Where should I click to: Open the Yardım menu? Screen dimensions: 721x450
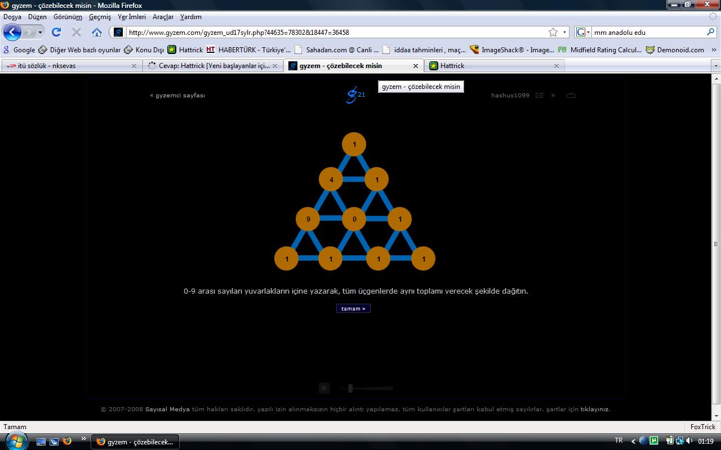point(190,17)
